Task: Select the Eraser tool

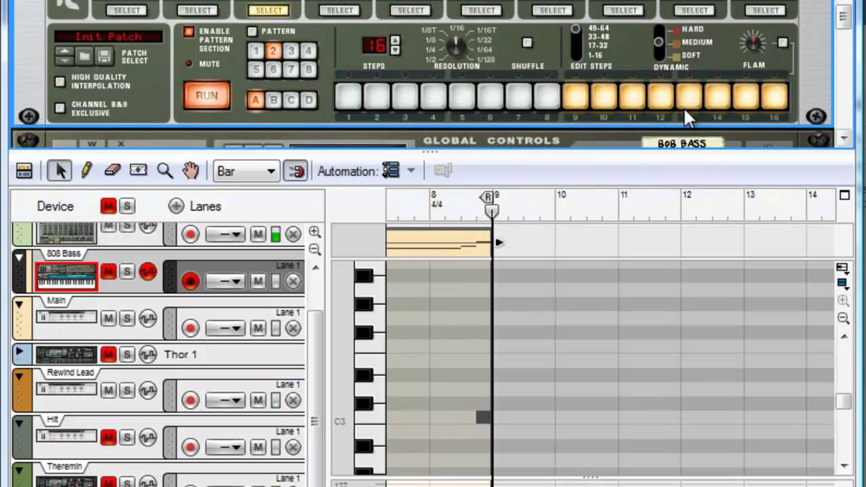Action: coord(112,170)
